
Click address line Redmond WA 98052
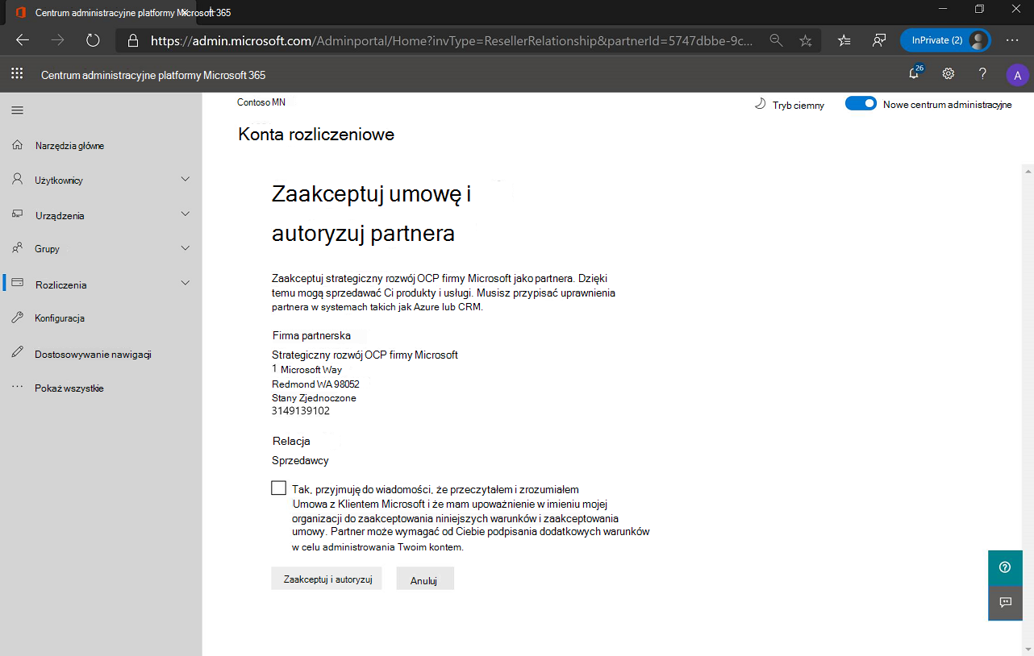coord(315,384)
